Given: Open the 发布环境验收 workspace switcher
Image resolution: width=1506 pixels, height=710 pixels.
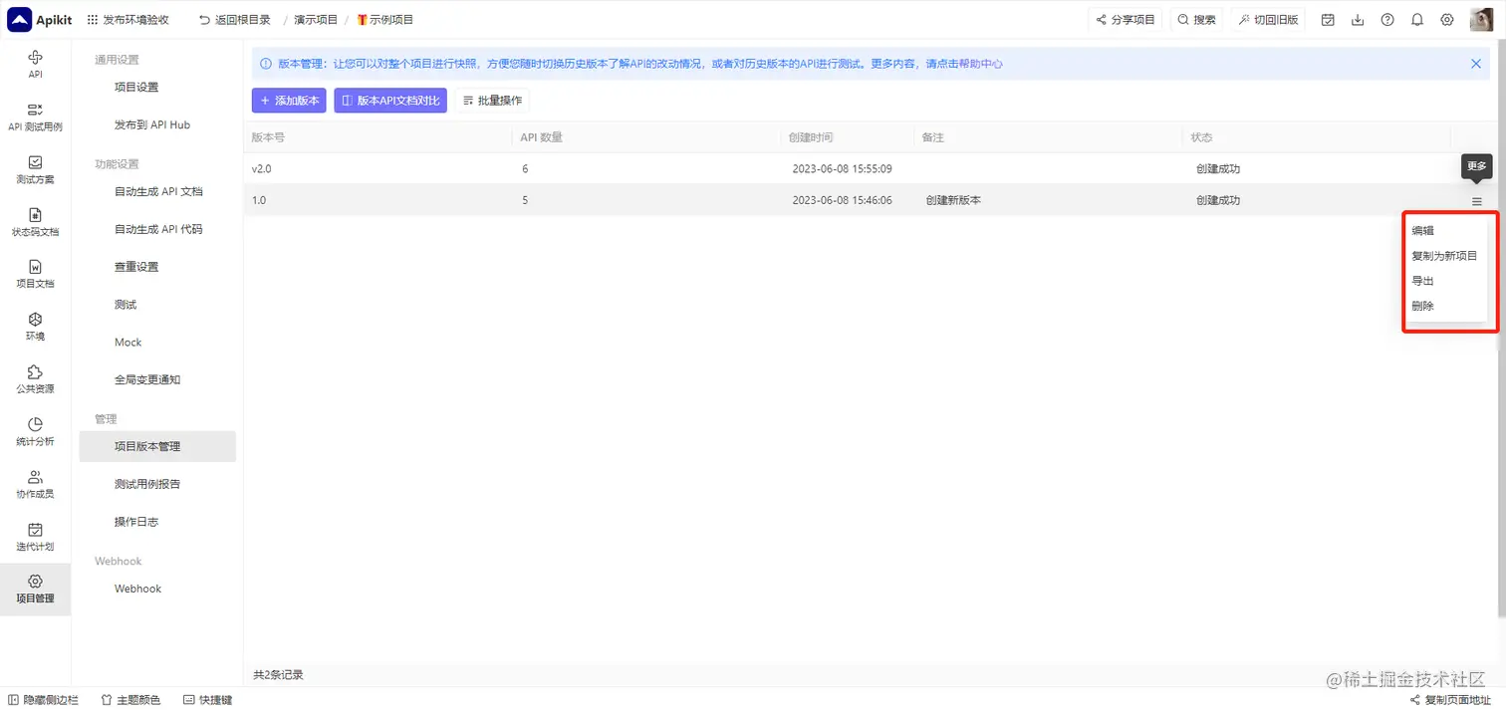Looking at the screenshot, I should [x=128, y=20].
